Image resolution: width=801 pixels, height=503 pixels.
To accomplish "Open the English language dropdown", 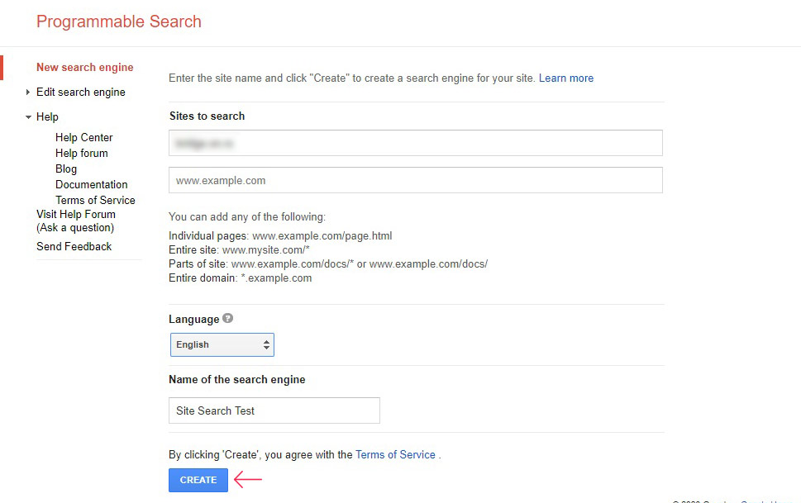I will point(222,344).
